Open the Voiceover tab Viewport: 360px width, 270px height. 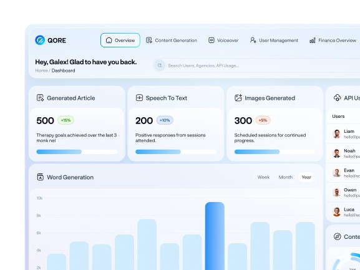[223, 41]
